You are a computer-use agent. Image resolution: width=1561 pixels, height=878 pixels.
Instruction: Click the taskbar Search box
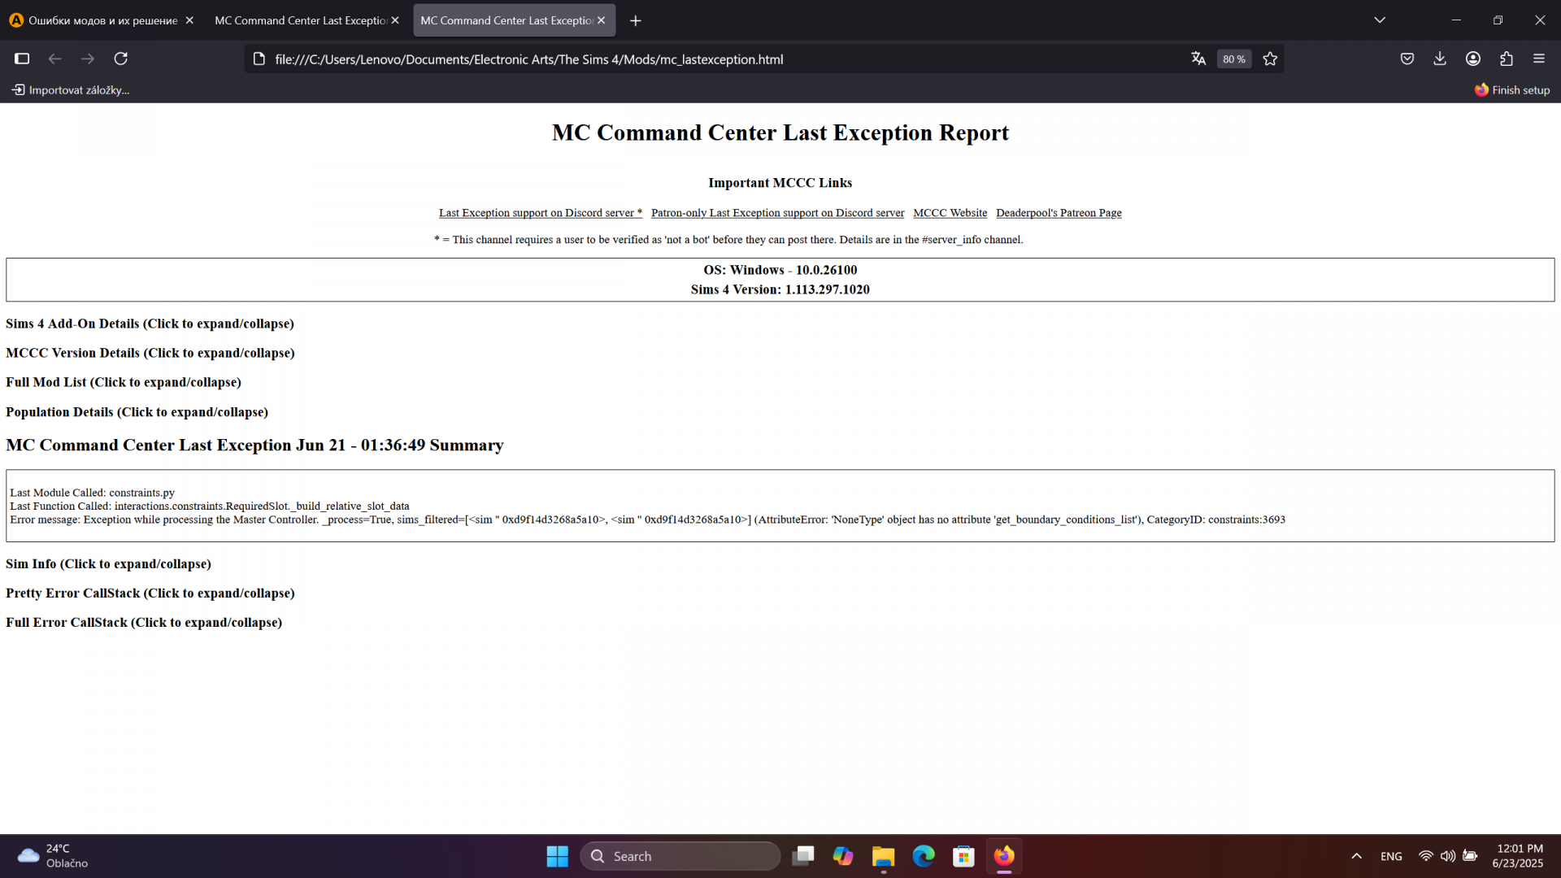click(x=680, y=856)
